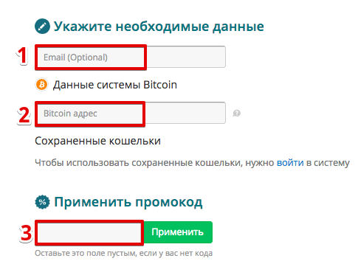Click the words в систему after the login link
The width and height of the screenshot is (358, 278).
[328, 163]
